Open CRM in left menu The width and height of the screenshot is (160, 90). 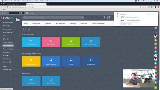point(4,39)
